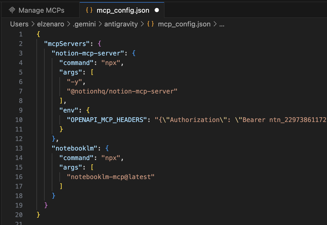Open the elzenaro breadcrumb segment
This screenshot has width=327, height=225.
click(50, 24)
